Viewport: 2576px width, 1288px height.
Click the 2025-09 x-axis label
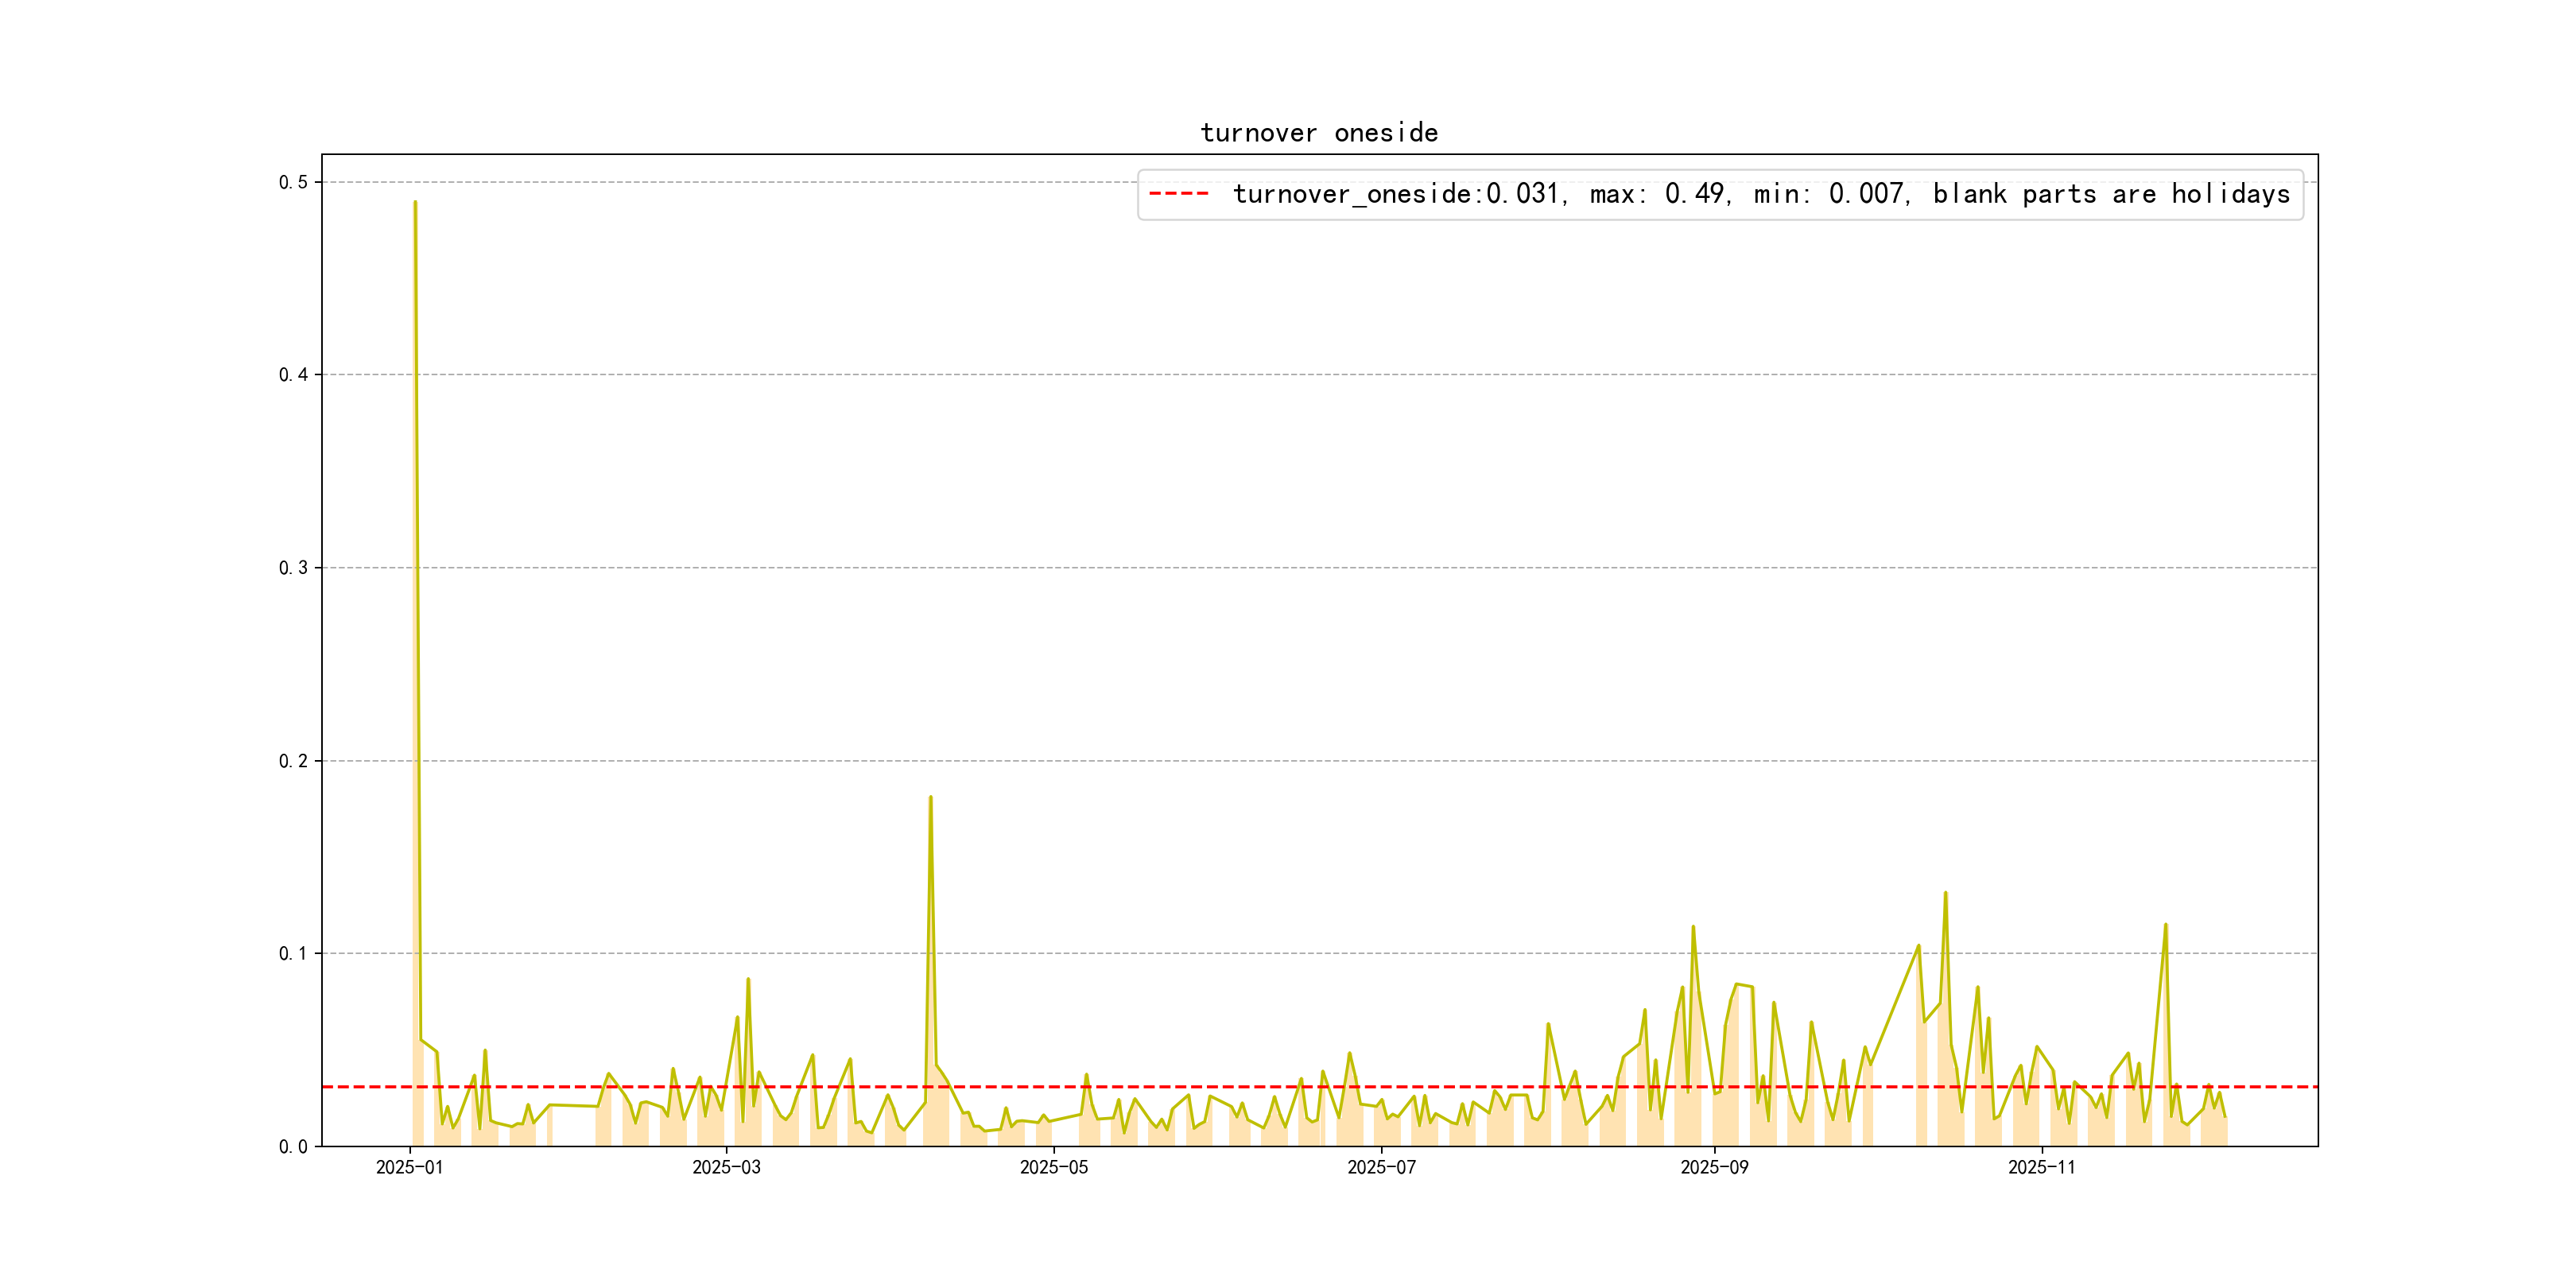1714,1168
